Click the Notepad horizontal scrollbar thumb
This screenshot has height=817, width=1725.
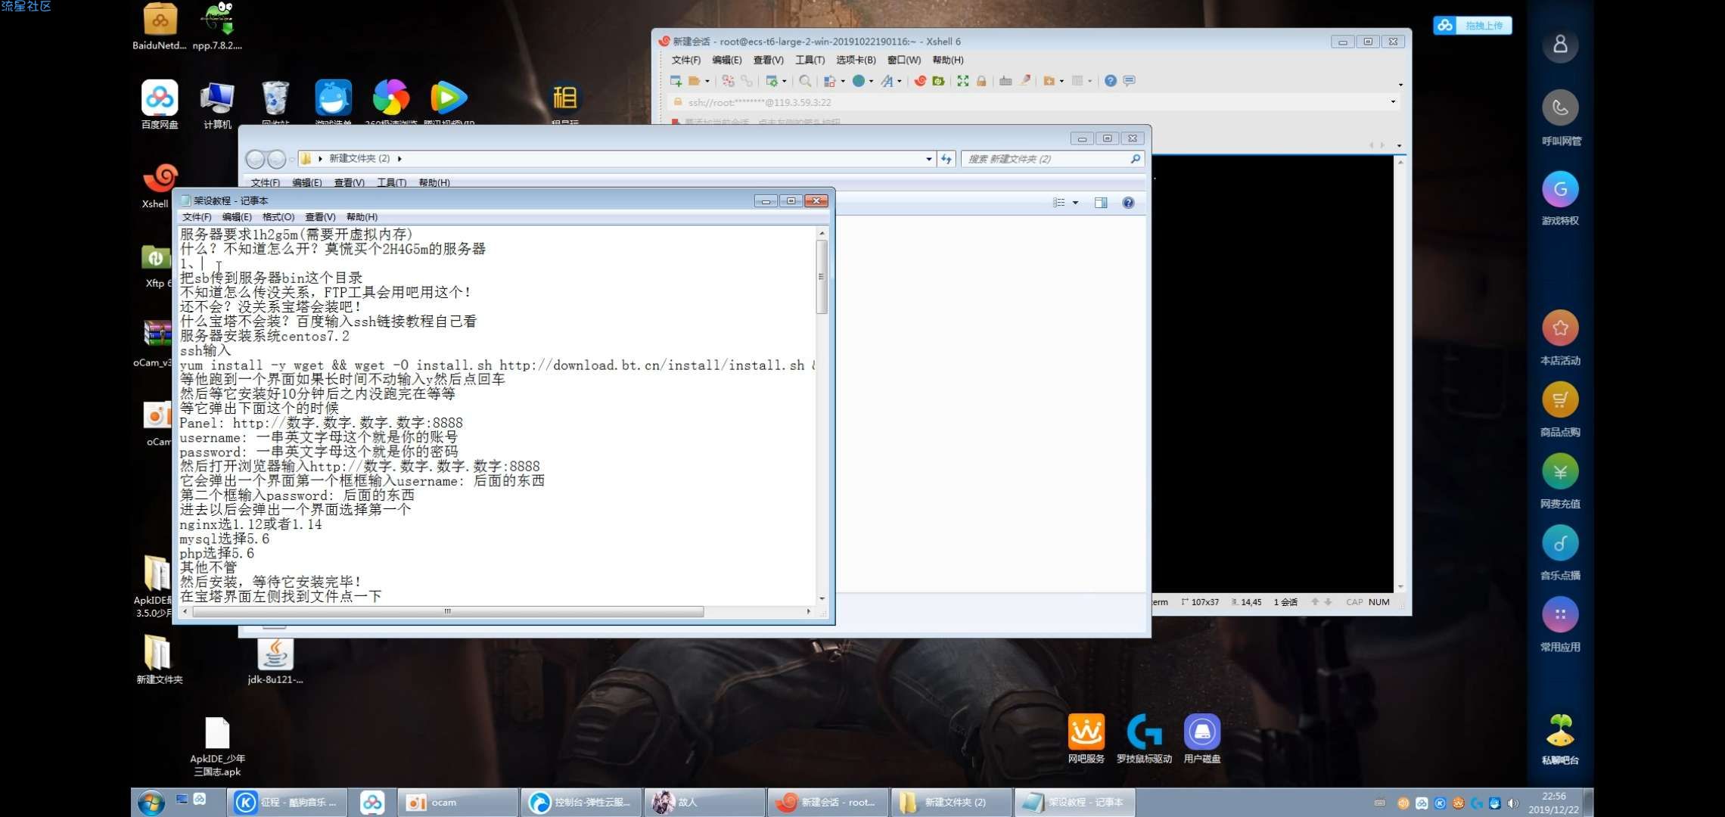pyautogui.click(x=447, y=611)
